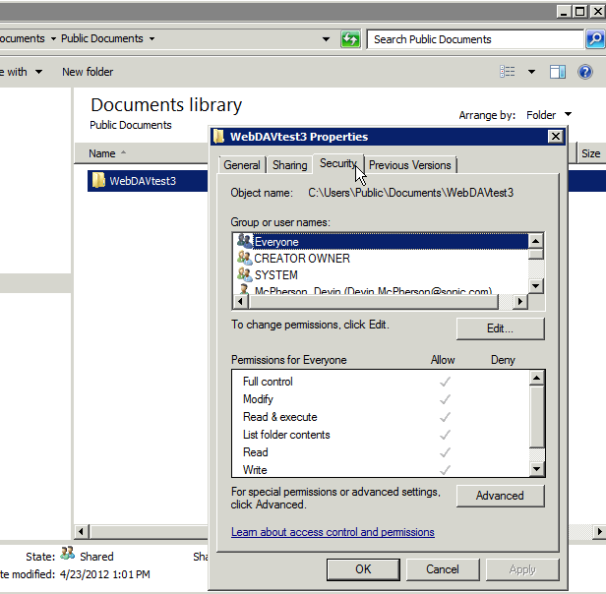The width and height of the screenshot is (606, 594).
Task: Open Learn about access control and permissions link
Action: (x=333, y=532)
